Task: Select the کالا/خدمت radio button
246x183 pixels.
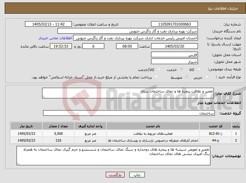Action: click(x=159, y=69)
